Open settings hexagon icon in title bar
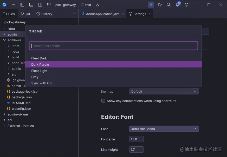This screenshot has width=227, height=157. pos(186,5)
